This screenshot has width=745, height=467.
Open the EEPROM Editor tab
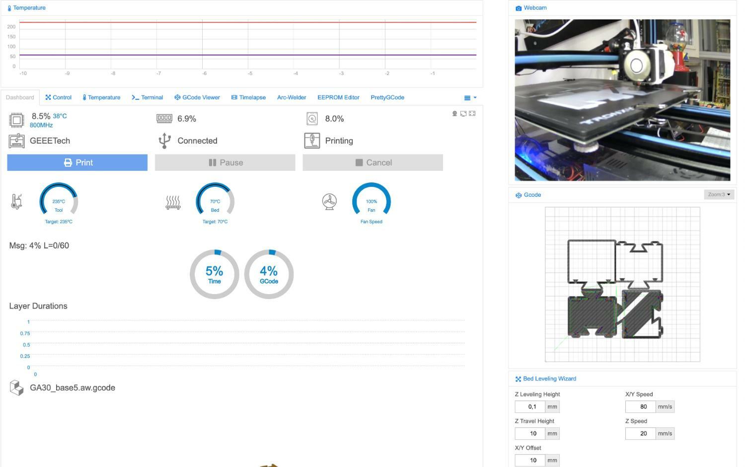338,98
